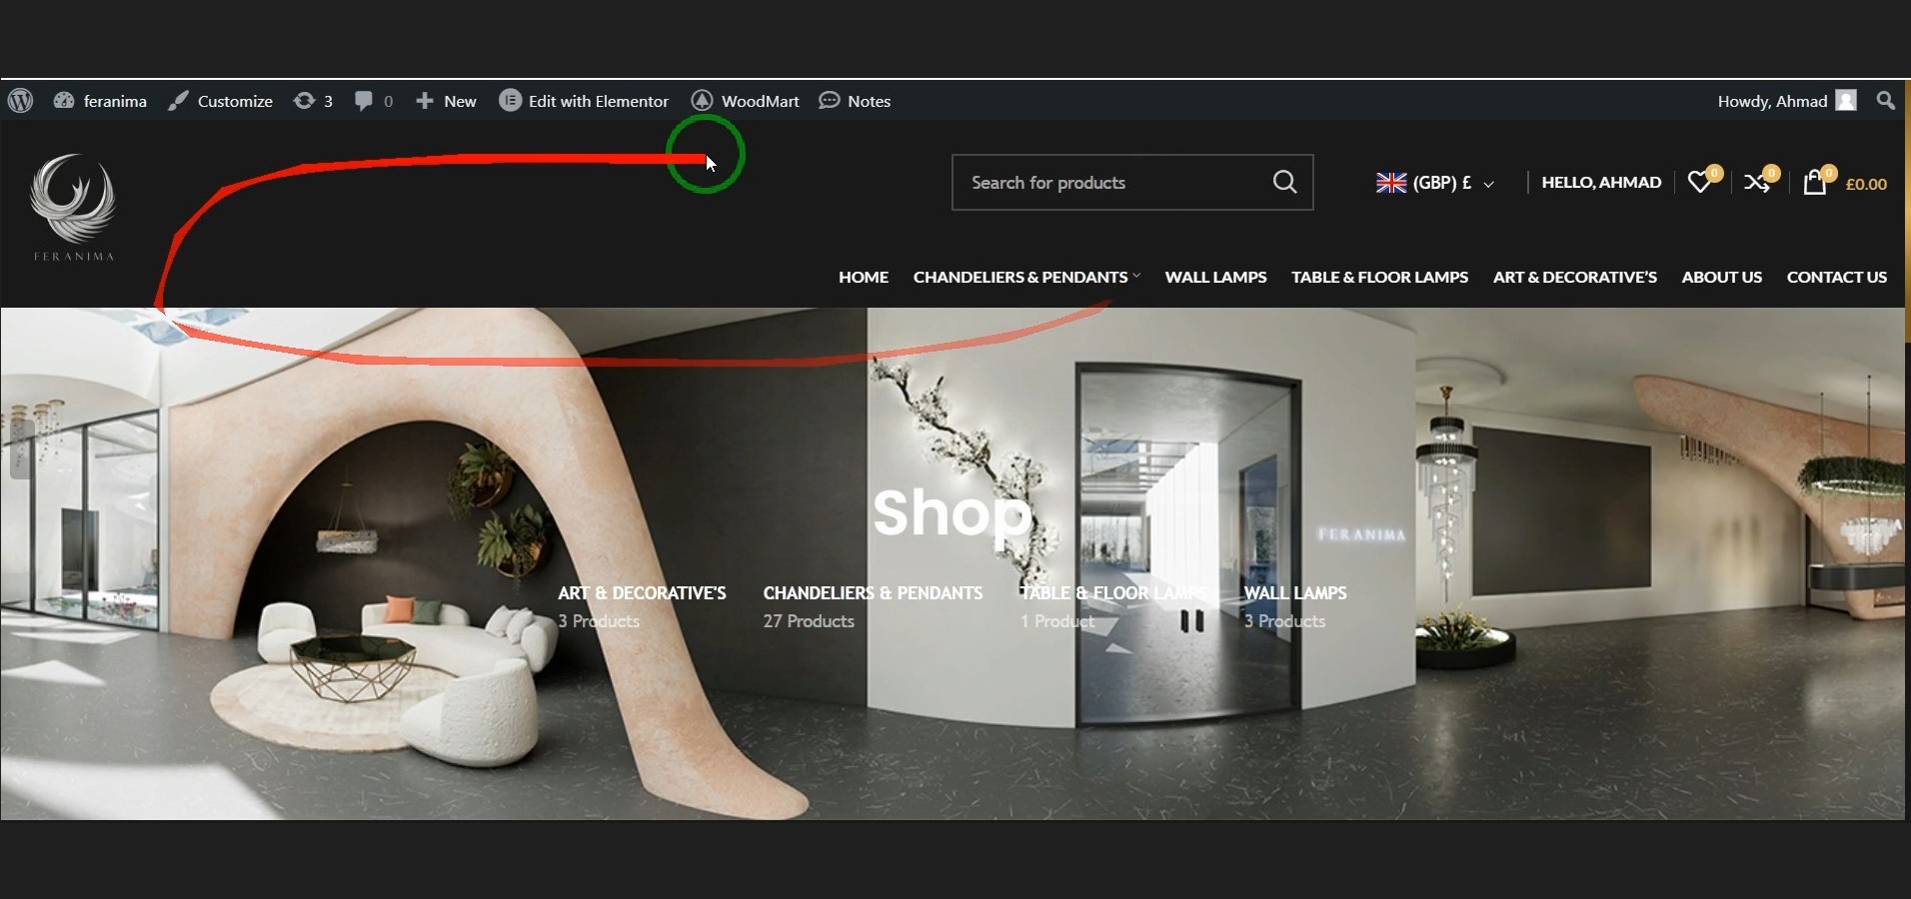Go to Wall Lamps menu item
This screenshot has width=1911, height=899.
point(1215,277)
